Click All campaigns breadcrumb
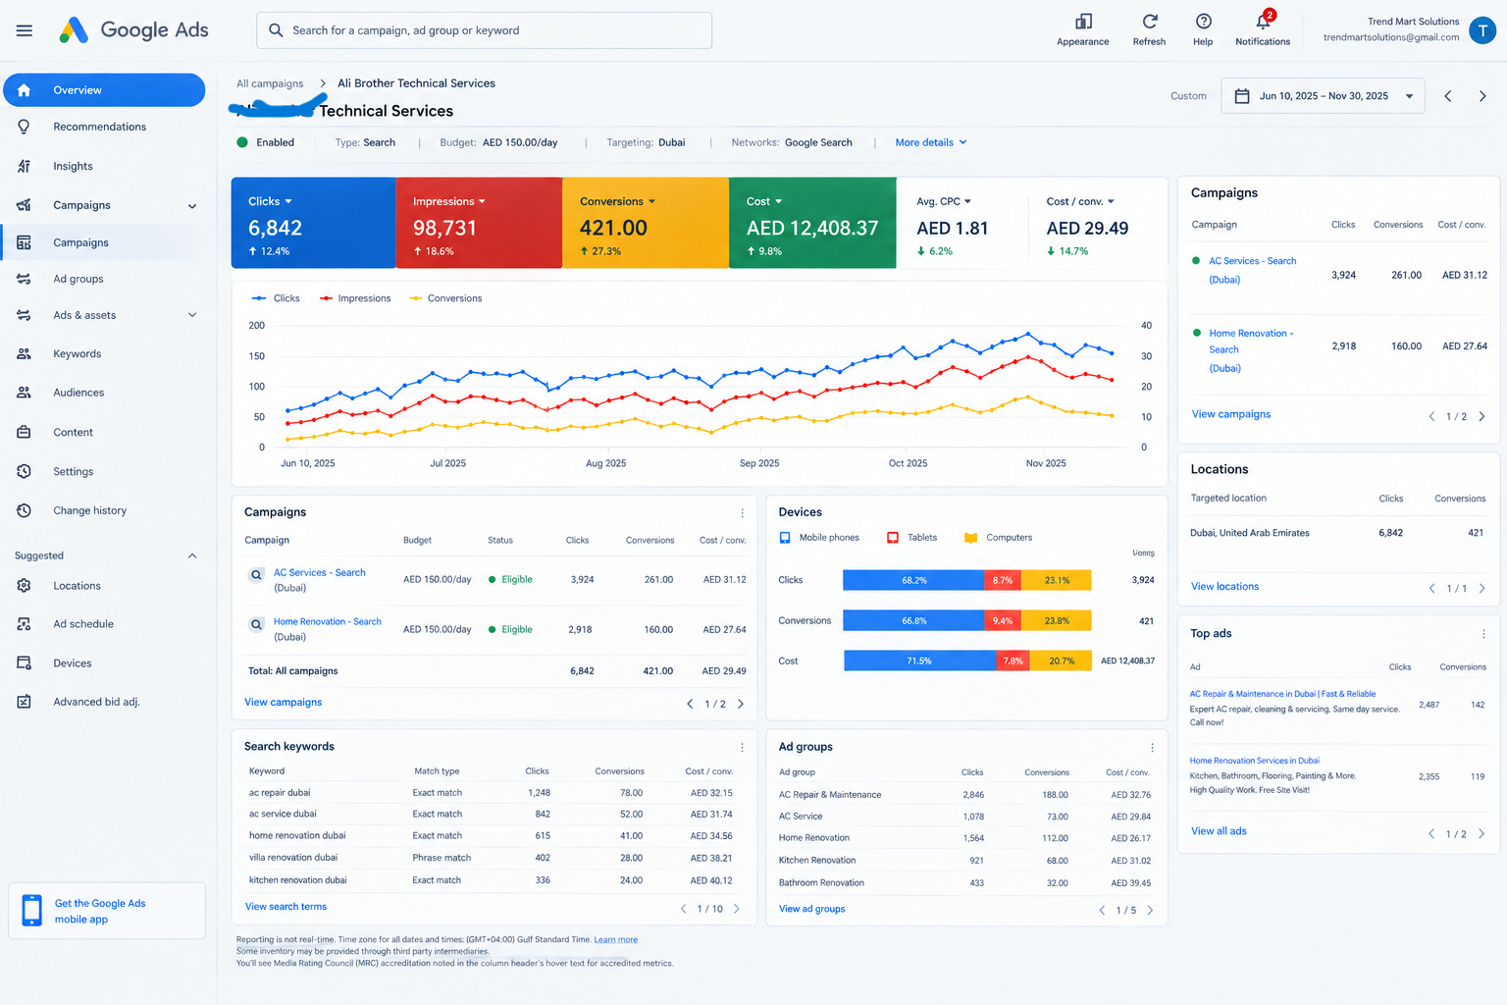 pos(270,83)
